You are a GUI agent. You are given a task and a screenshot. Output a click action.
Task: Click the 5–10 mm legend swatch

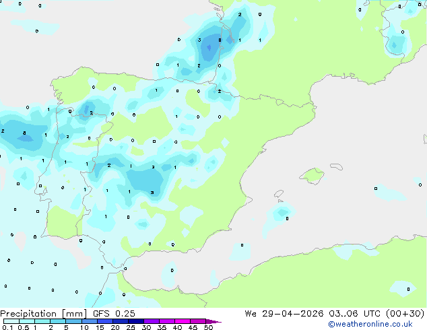point(73,321)
